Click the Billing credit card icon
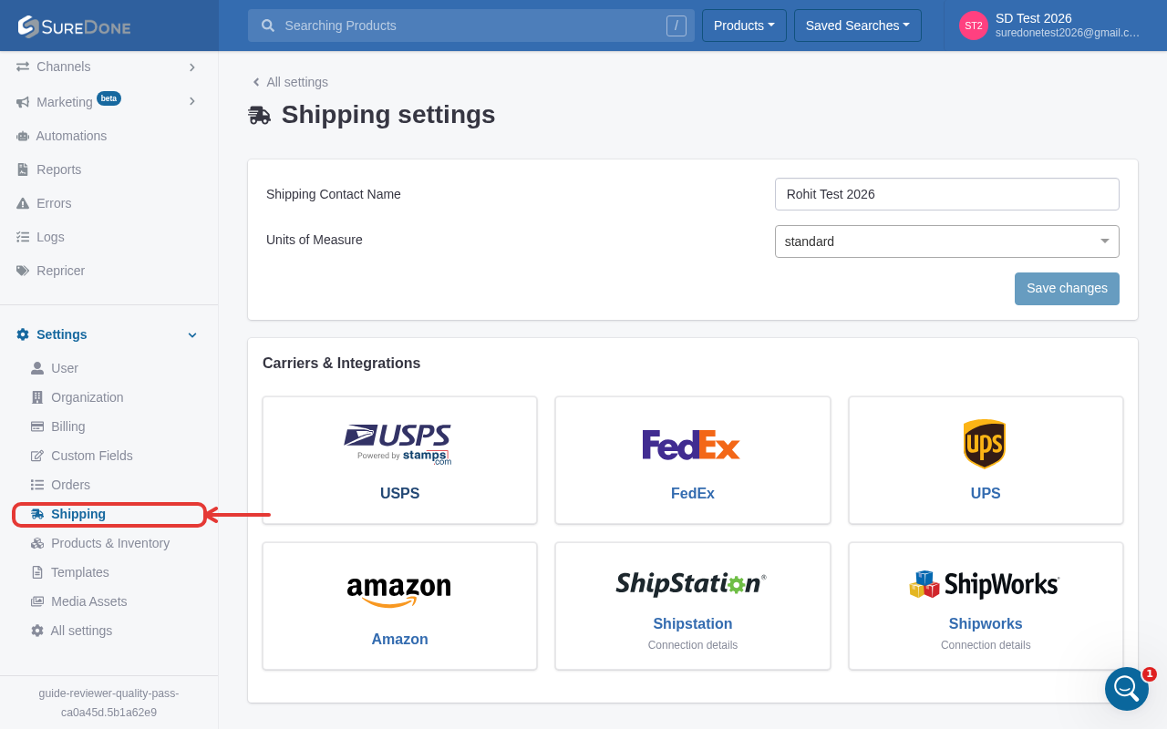Viewport: 1167px width, 729px height. point(37,426)
